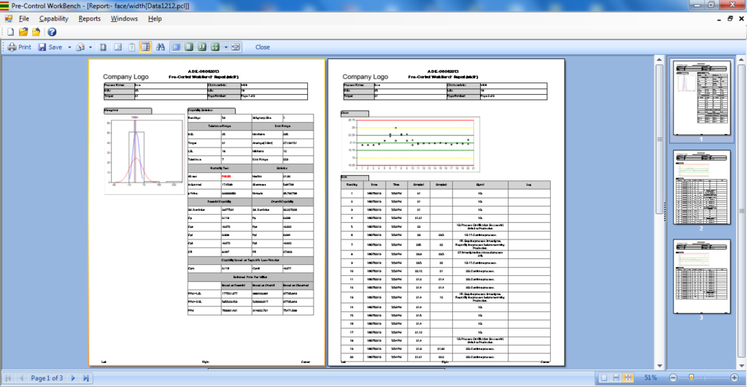The image size is (747, 387).
Task: Click the 51% zoom level label
Action: pyautogui.click(x=650, y=378)
